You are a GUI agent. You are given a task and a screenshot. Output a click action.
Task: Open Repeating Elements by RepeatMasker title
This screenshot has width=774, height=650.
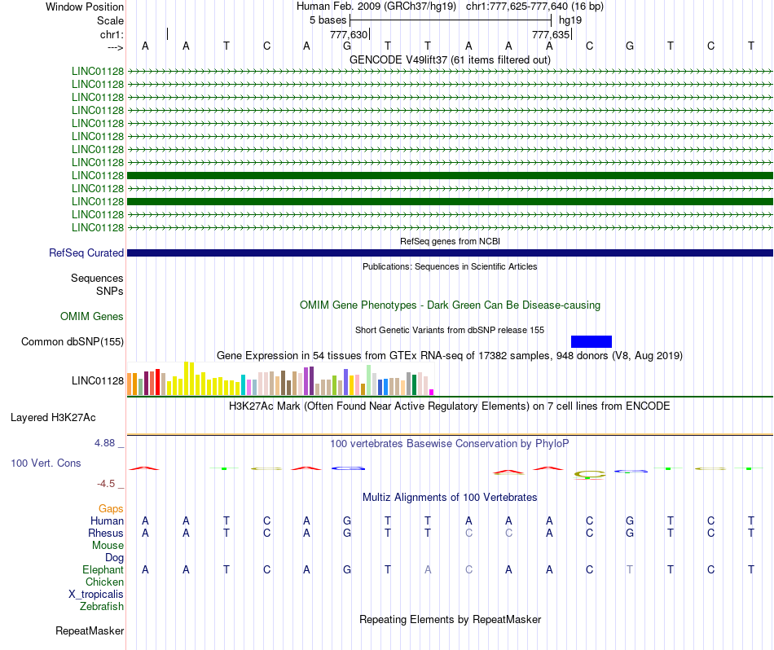click(x=450, y=619)
